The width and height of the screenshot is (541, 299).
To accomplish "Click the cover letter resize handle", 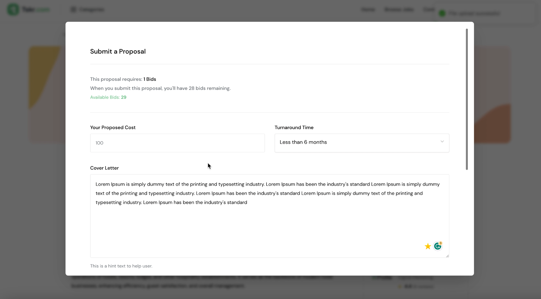I will tap(447, 256).
